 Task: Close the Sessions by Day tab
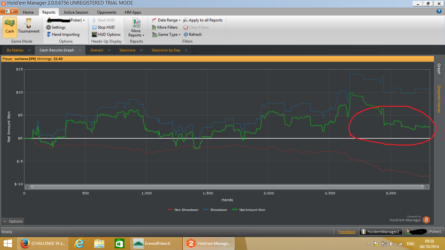tap(186, 50)
